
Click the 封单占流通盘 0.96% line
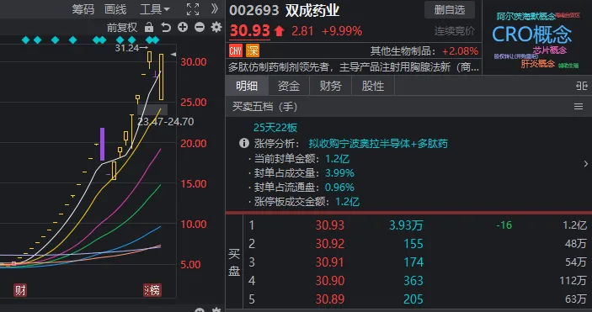(x=301, y=188)
